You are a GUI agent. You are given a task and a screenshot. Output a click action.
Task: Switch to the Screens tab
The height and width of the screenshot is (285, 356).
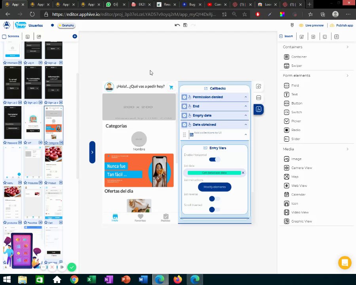pyautogui.click(x=11, y=36)
